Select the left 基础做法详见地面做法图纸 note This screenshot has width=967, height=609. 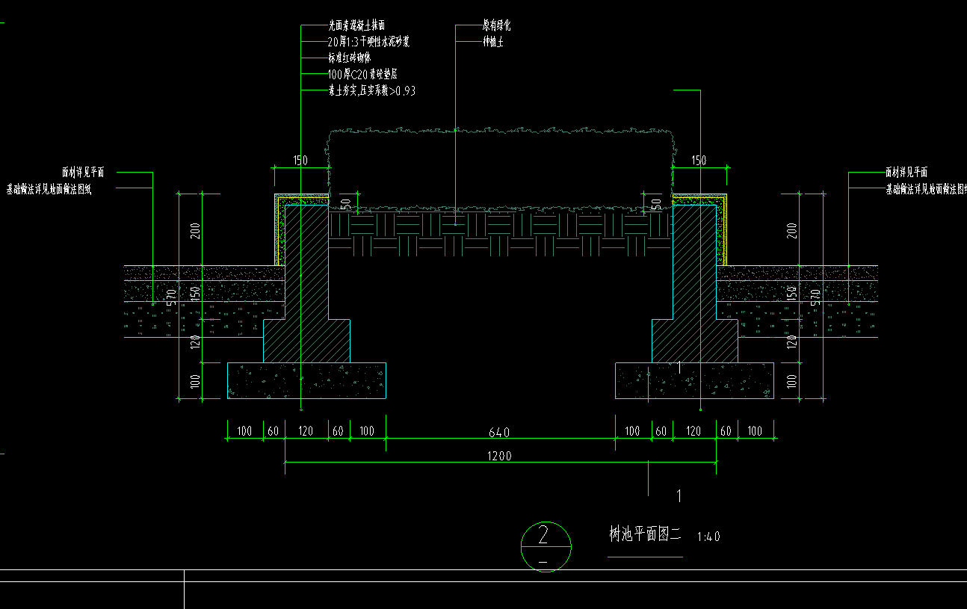click(49, 190)
